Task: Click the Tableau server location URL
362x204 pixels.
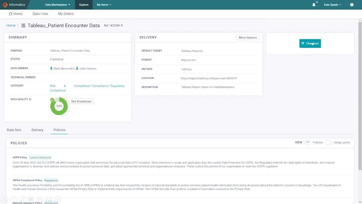Action: click(x=209, y=78)
